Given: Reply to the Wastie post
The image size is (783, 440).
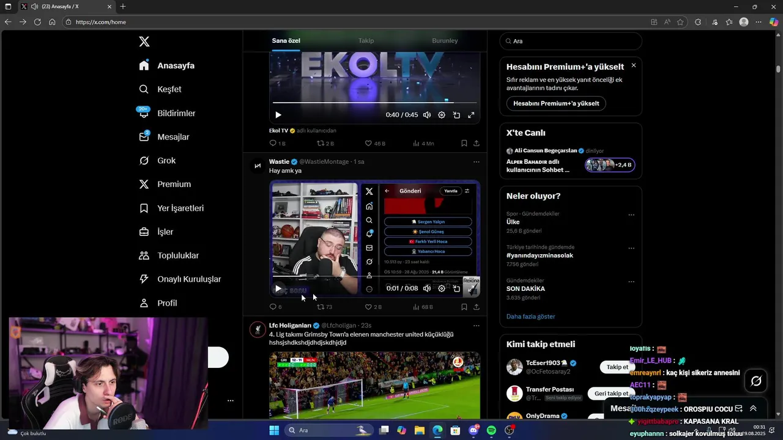Looking at the screenshot, I should (275, 307).
